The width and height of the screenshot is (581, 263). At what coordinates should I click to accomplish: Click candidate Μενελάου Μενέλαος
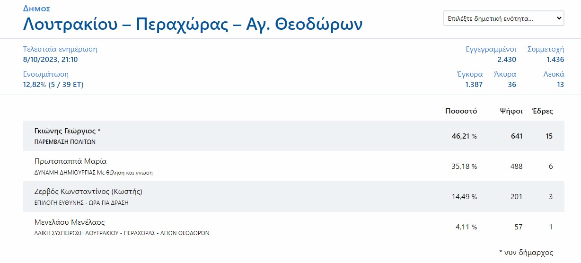pos(70,222)
